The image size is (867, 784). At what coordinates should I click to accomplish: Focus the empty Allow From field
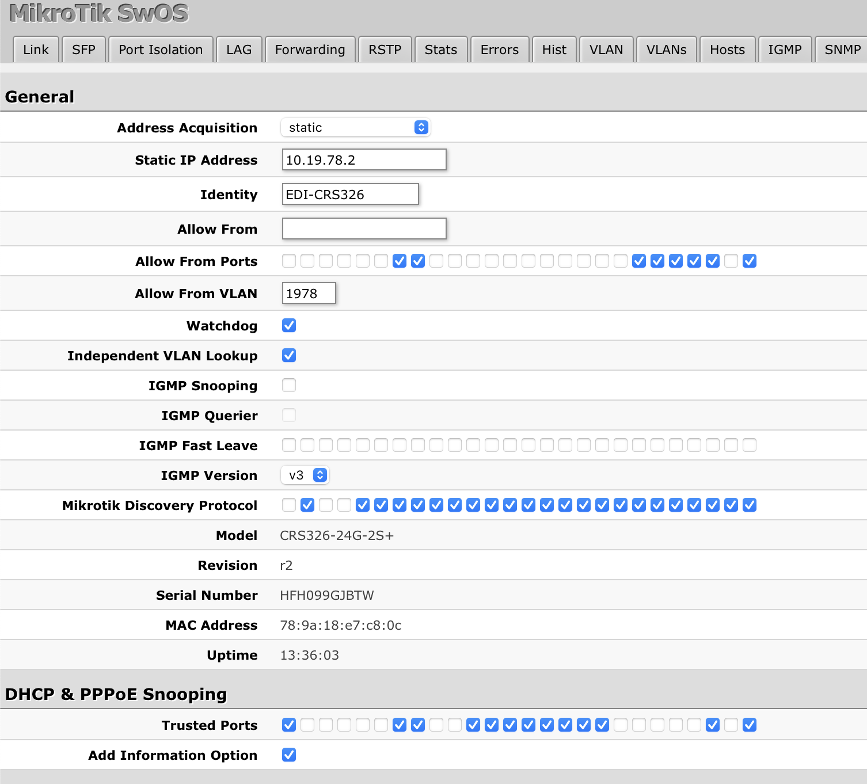click(364, 229)
